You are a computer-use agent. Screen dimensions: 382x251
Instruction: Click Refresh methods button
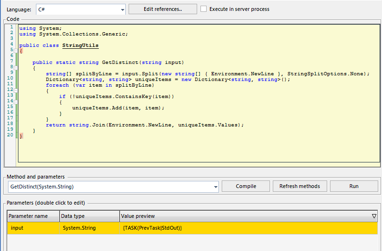[x=300, y=186]
